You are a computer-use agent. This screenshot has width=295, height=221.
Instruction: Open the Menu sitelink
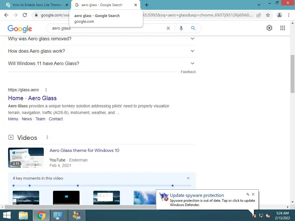coord(13,119)
